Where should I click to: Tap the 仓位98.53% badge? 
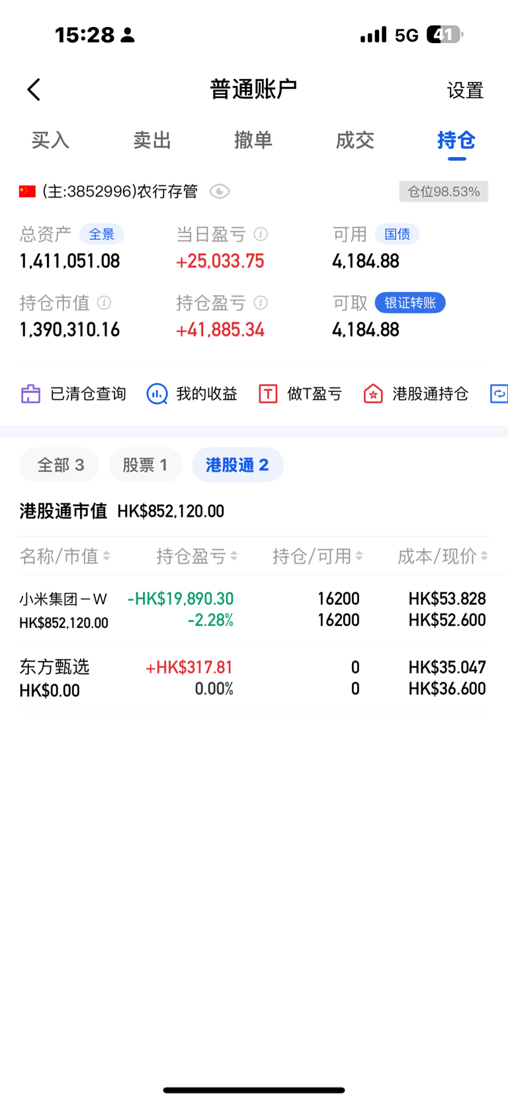444,191
